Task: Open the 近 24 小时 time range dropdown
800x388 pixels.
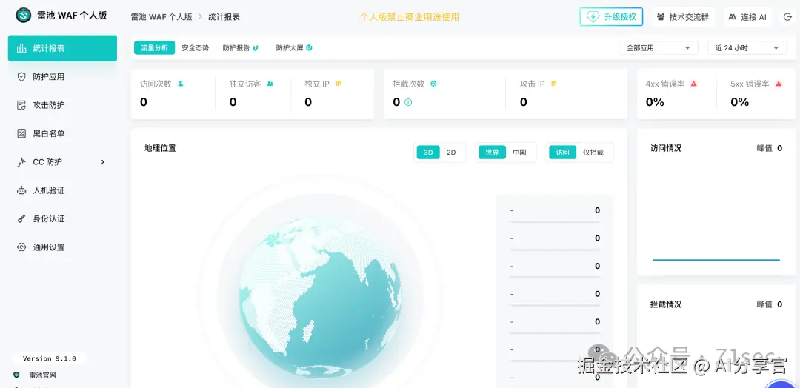Action: point(747,48)
